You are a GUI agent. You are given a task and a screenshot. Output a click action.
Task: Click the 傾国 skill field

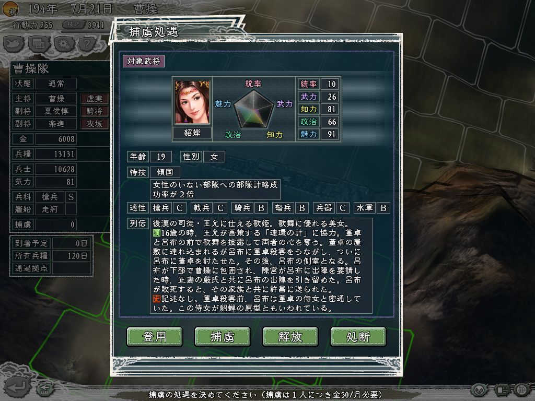pos(165,172)
